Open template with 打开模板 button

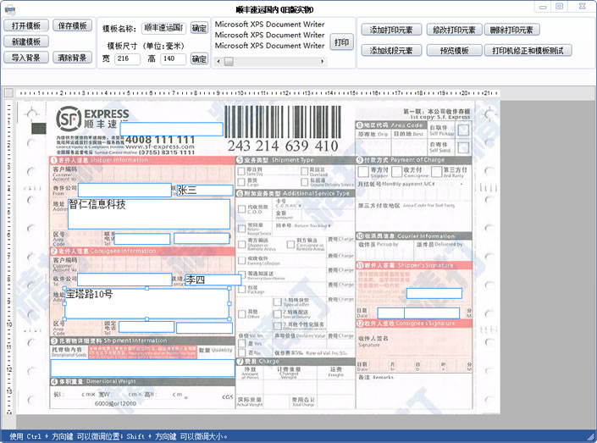pyautogui.click(x=26, y=25)
